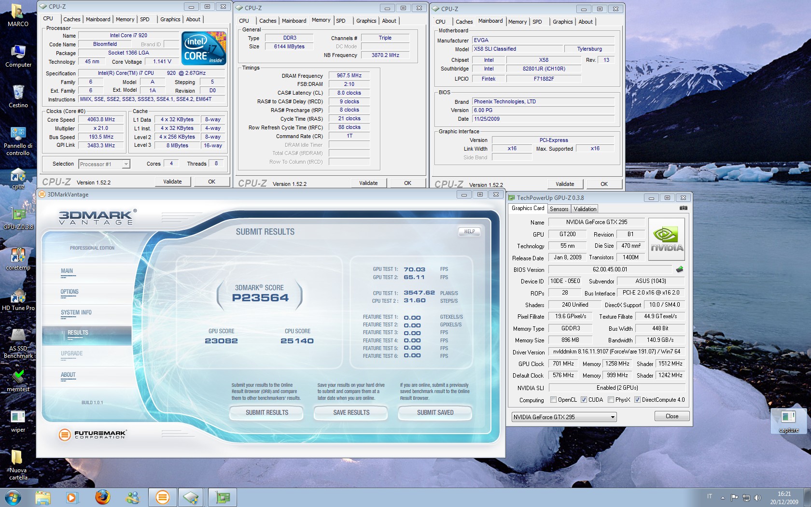
Task: Open Windows Live Messenger taskbar icon
Action: (132, 497)
